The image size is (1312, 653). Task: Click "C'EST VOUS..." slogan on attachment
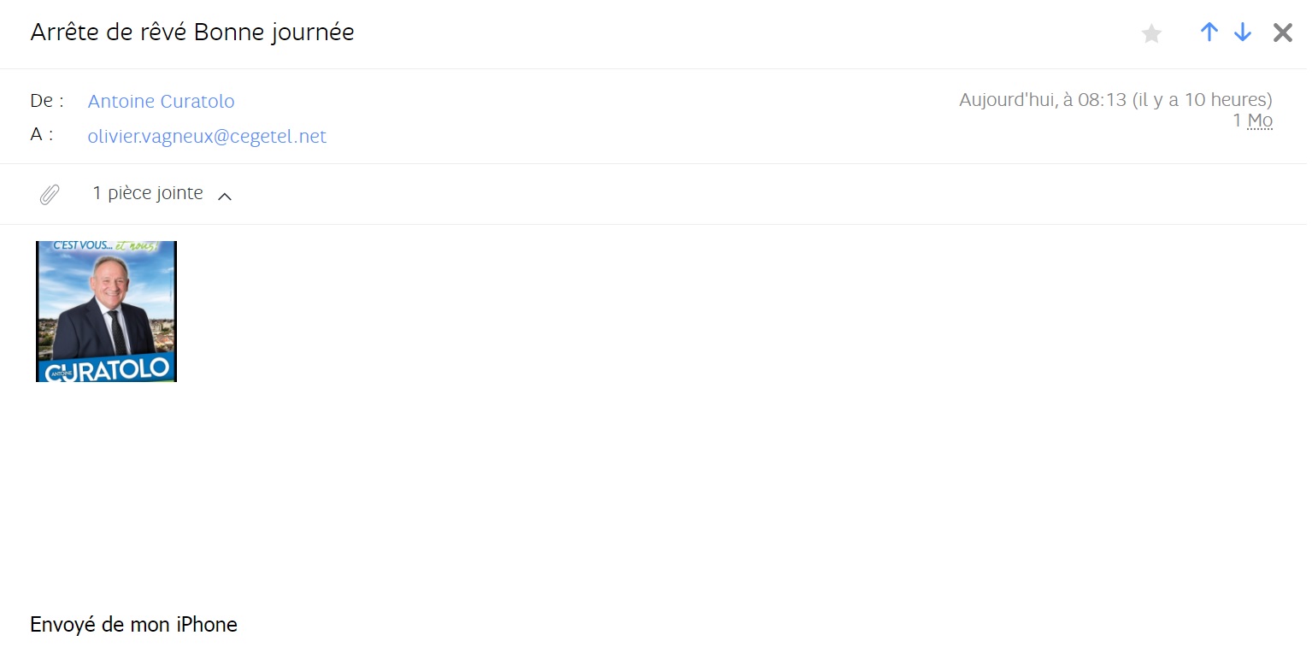pyautogui.click(x=83, y=246)
